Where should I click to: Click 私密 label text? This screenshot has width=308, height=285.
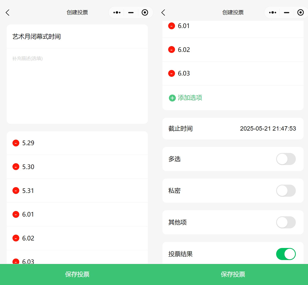[x=175, y=191]
